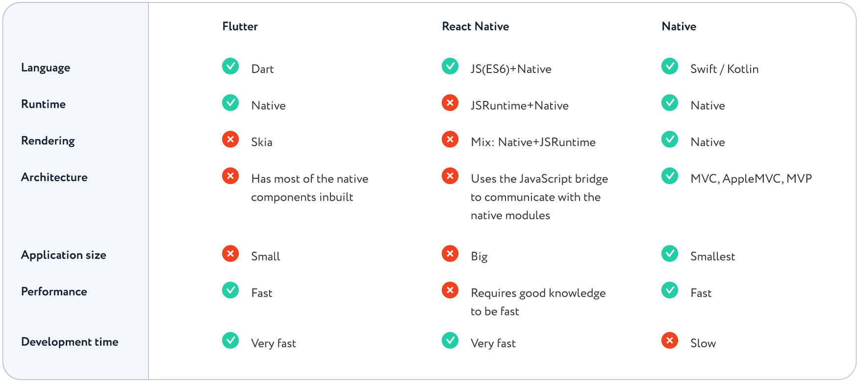This screenshot has width=859, height=383.
Task: Select the Native column header
Action: pyautogui.click(x=679, y=26)
